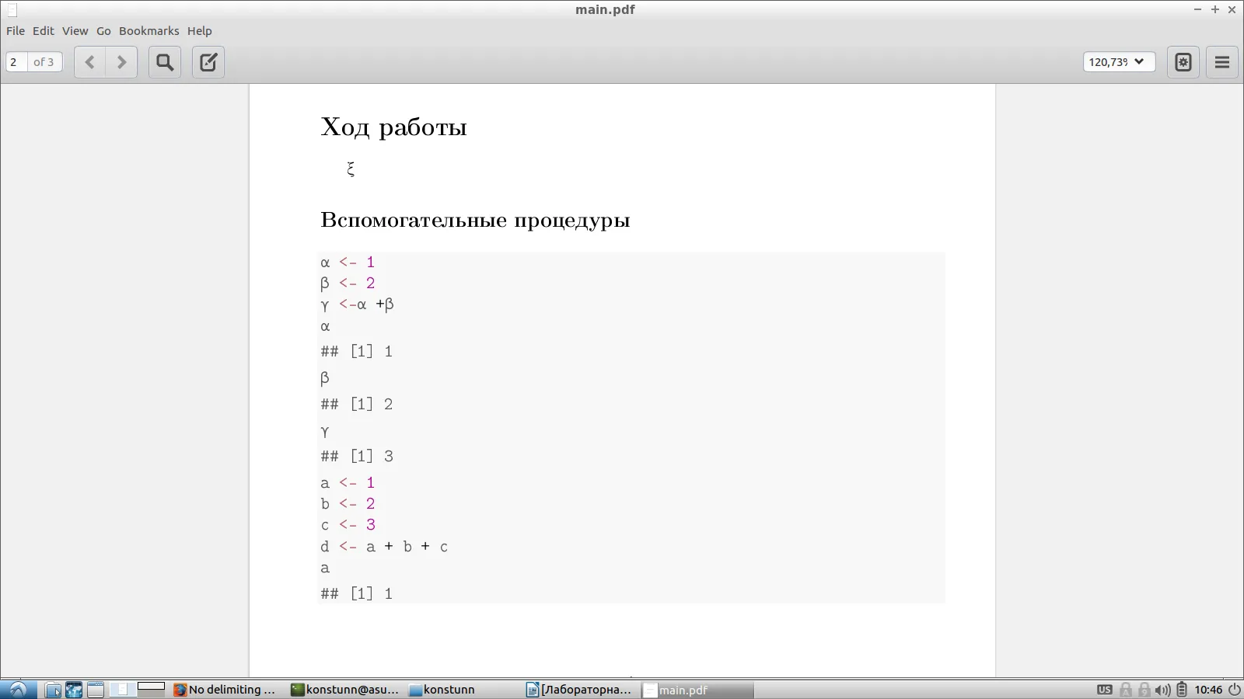Viewport: 1244px width, 699px height.
Task: Open the Bookmarks menu
Action: tap(149, 31)
